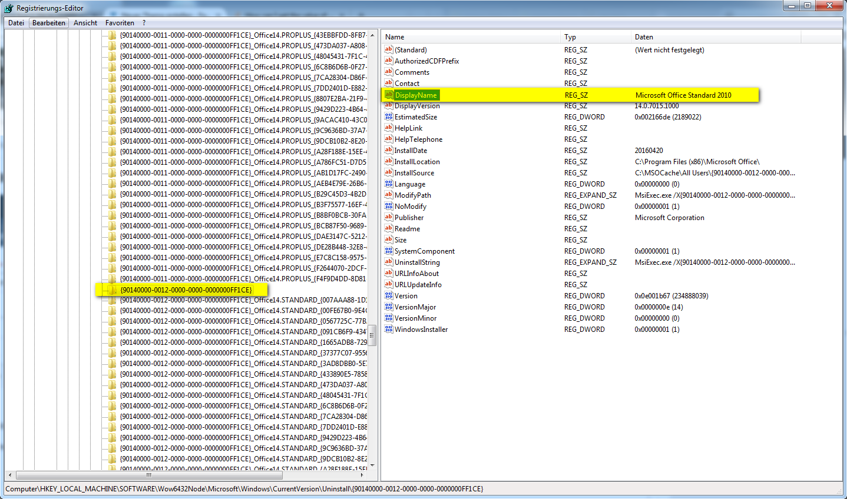Viewport: 847px width, 499px height.
Task: Click the tree pane horizontal scroll-left arrow
Action: 10,475
